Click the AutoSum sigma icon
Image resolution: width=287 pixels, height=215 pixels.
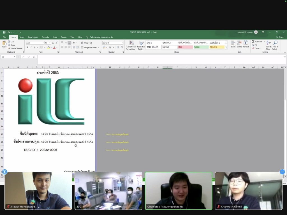253,42
